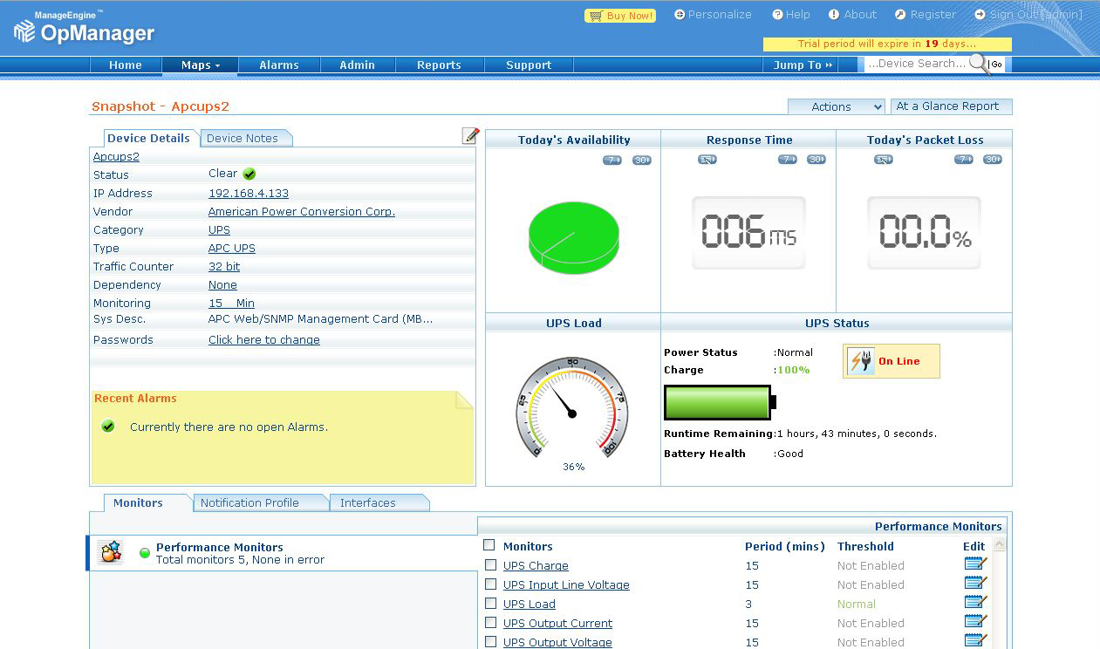
Task: Open the Reports menu
Action: click(x=439, y=65)
